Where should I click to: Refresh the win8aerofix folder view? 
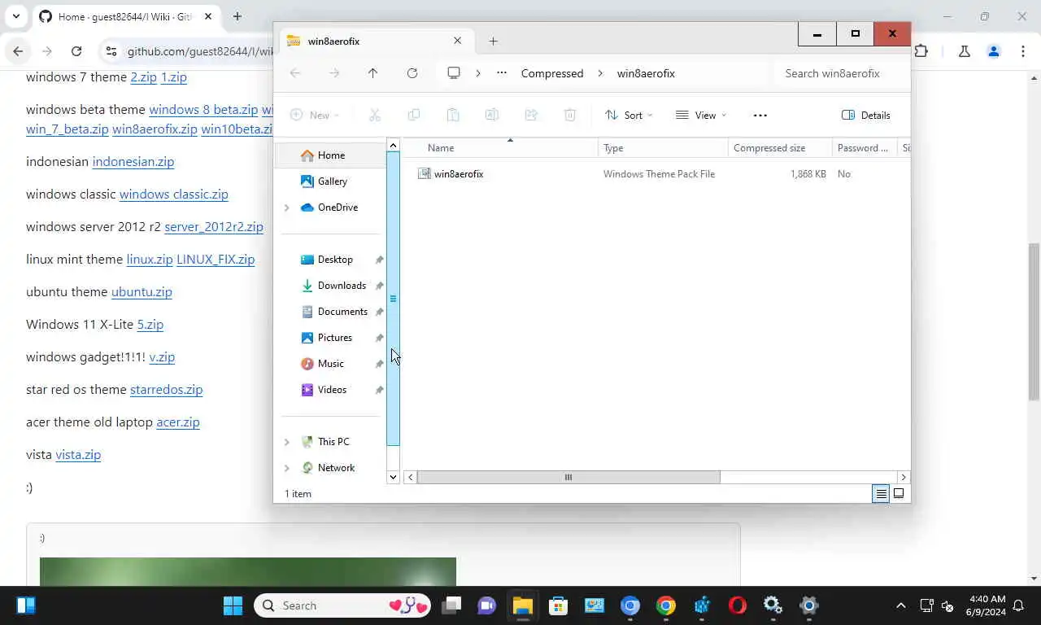click(412, 73)
